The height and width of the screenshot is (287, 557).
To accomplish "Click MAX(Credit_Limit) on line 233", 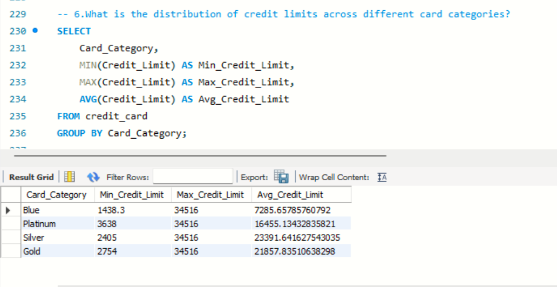I will coord(127,83).
